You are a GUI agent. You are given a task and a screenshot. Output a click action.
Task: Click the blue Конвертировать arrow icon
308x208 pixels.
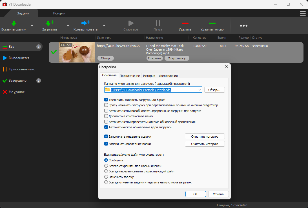[86, 23]
